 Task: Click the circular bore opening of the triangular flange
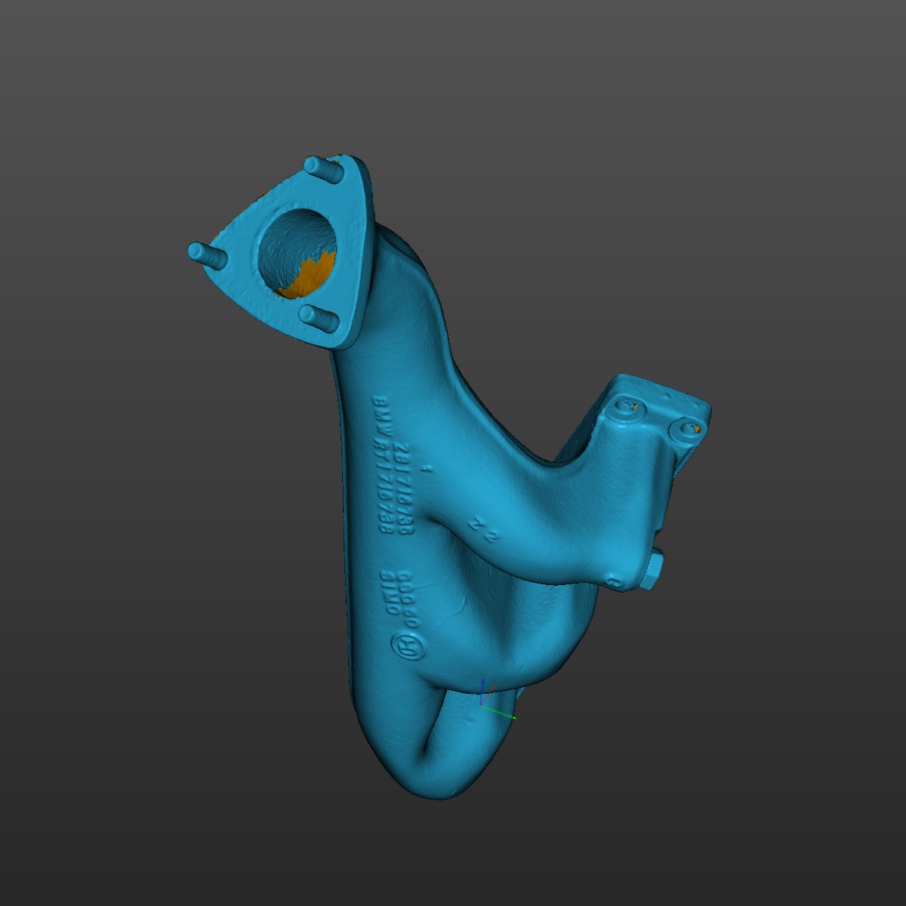297,251
